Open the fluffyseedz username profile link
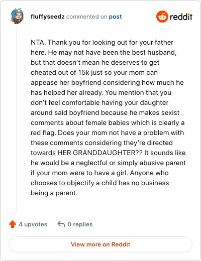201x261 pixels. click(x=48, y=17)
